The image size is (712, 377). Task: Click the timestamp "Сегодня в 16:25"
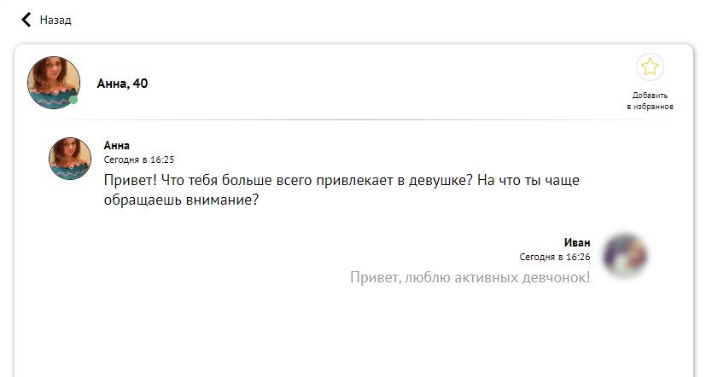click(139, 159)
